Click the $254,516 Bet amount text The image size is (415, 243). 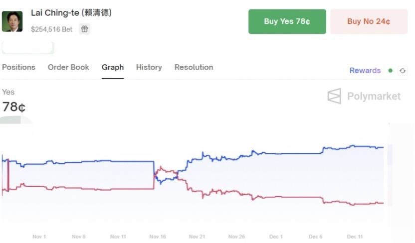(x=51, y=29)
